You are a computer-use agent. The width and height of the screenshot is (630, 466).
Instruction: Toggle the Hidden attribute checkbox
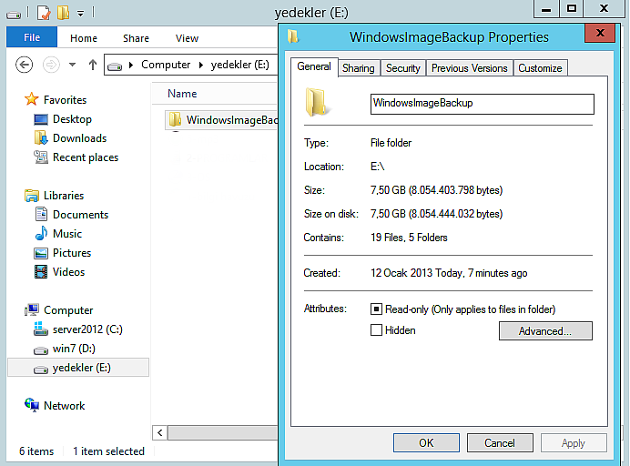tap(376, 330)
